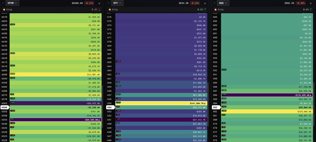
Task: Click the +28% badge on SPY 659 row
Action: click(118, 86)
